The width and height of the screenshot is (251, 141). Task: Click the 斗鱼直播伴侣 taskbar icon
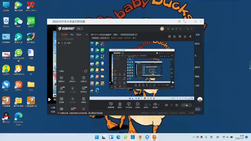tap(154, 137)
